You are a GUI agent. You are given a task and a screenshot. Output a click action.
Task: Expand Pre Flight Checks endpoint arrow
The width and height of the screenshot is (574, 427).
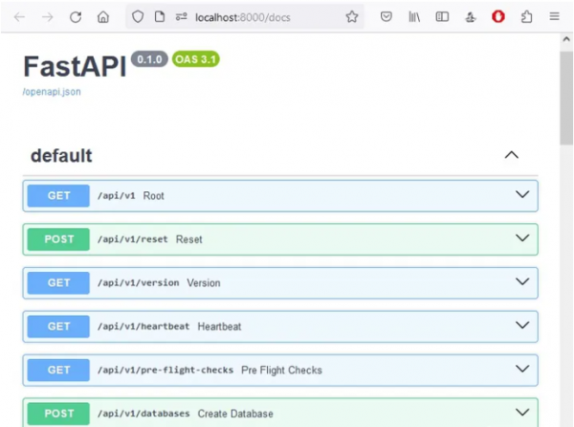pyautogui.click(x=522, y=370)
